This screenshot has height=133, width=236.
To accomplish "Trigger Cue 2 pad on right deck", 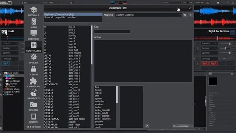I will pyautogui.click(x=214, y=63).
